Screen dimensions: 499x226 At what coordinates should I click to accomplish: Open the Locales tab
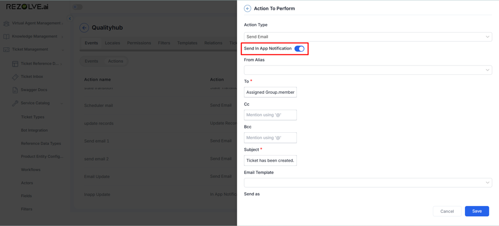coord(113,43)
